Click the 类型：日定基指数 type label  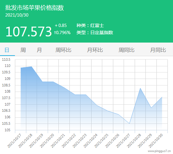(x=95, y=32)
